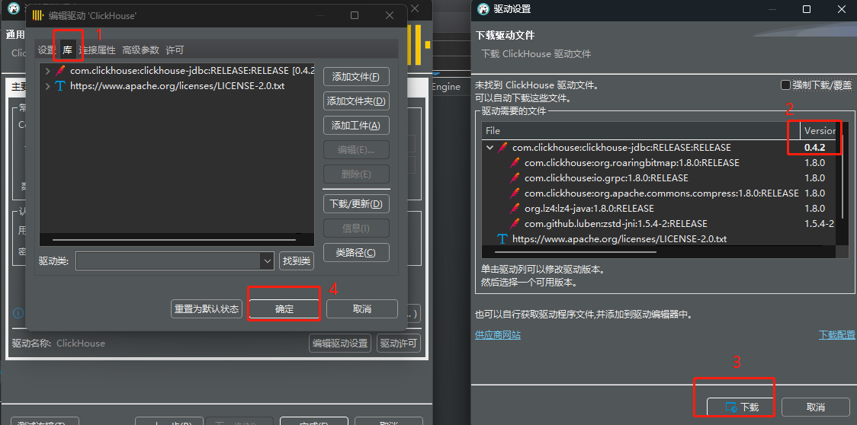Click 驱动许可 button in background window

[399, 343]
